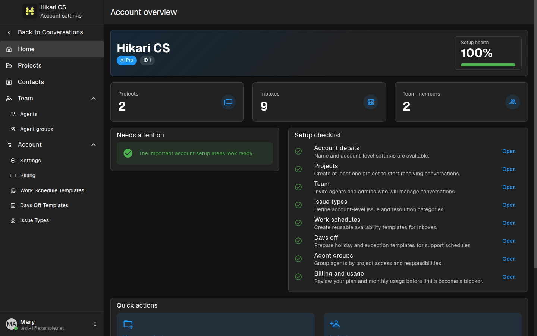Screen dimensions: 537x336
Task: Open link for Days off checklist item
Action: click(x=509, y=241)
